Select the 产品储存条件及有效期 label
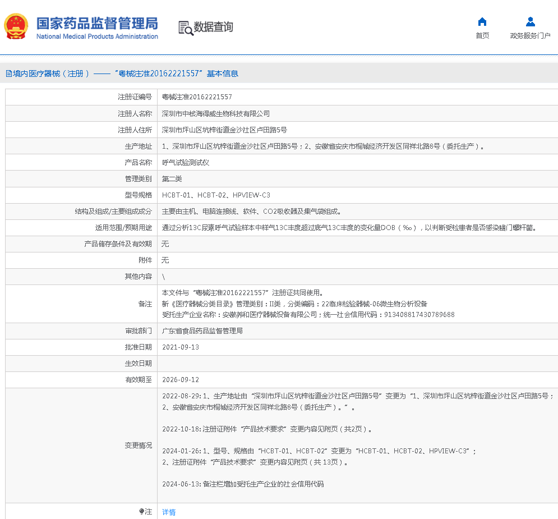The width and height of the screenshot is (558, 519). [x=118, y=244]
